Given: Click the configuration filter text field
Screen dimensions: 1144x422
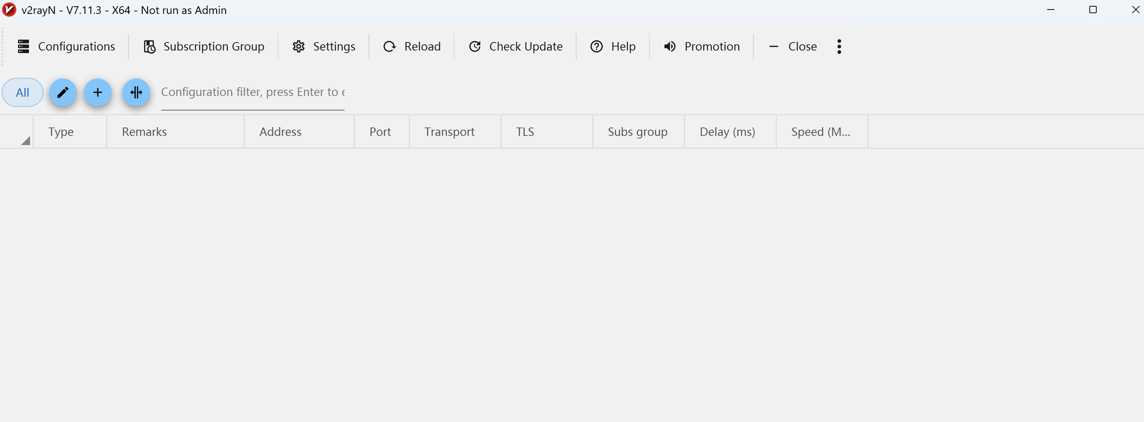Looking at the screenshot, I should click(x=252, y=92).
